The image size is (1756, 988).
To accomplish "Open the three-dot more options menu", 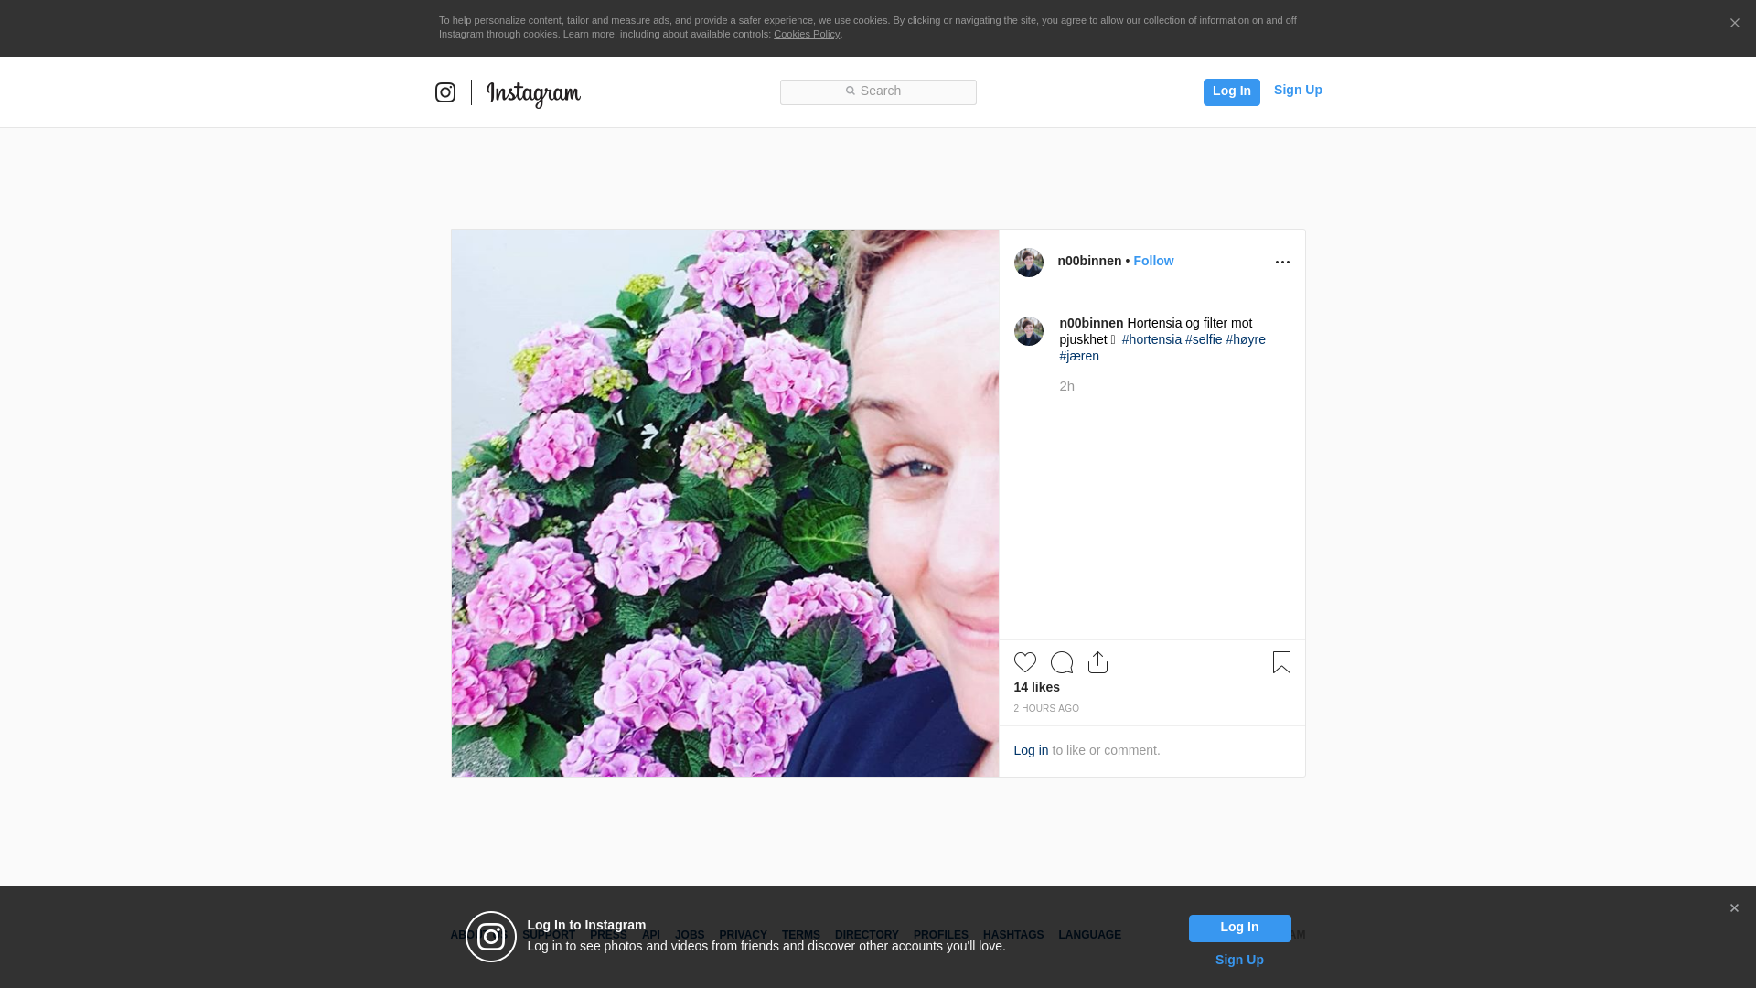I will (x=1282, y=263).
